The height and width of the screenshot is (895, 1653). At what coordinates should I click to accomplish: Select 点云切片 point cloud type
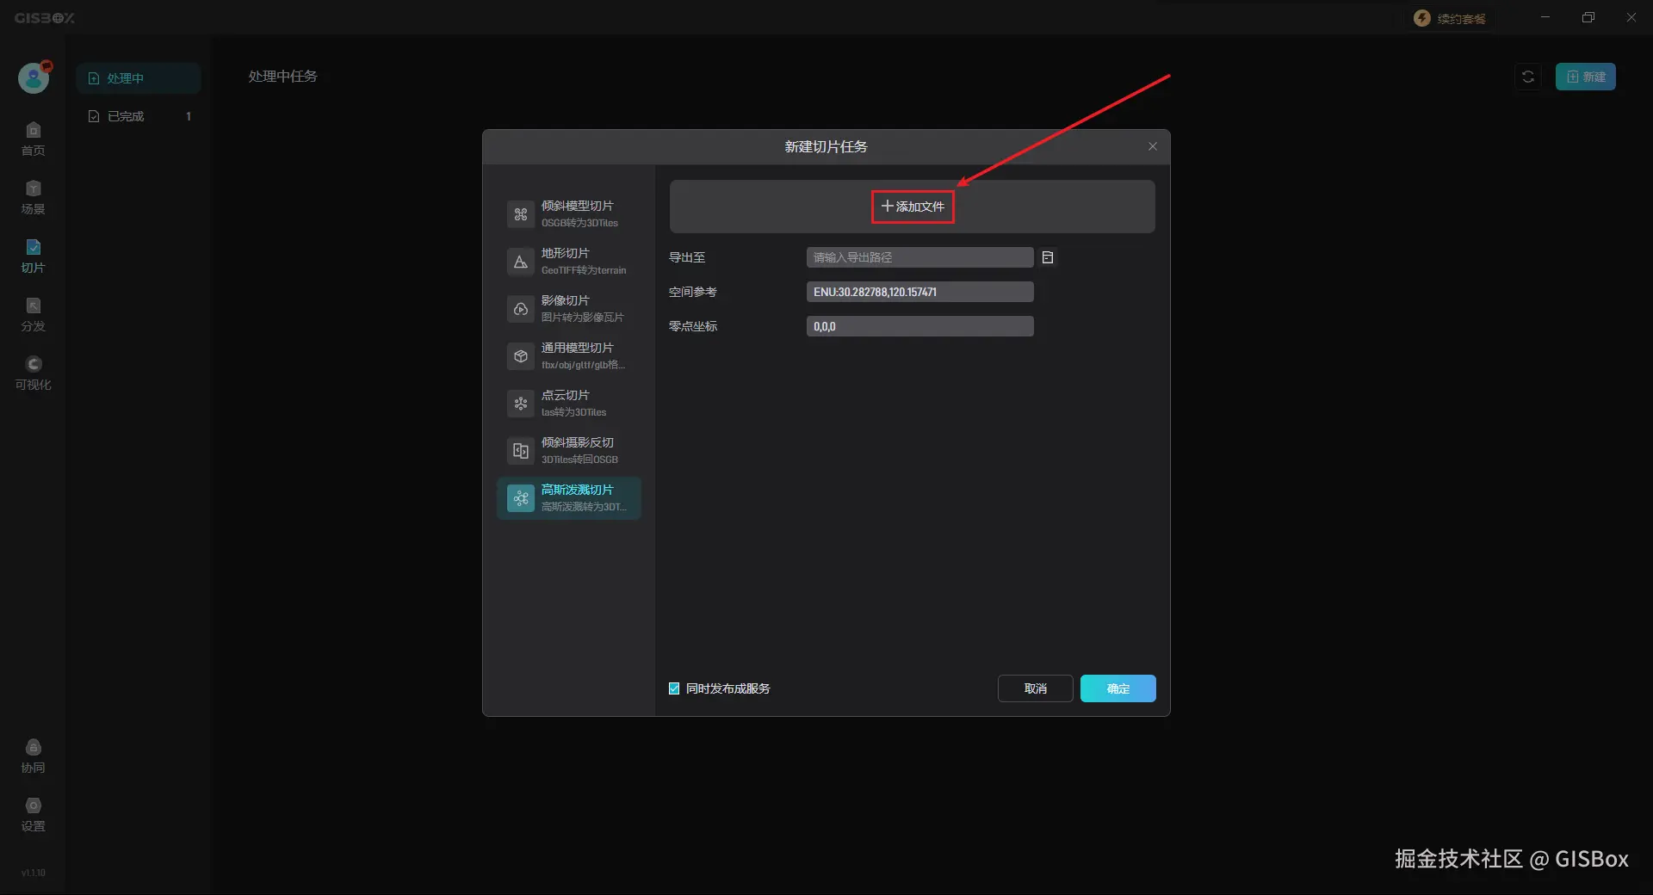569,403
